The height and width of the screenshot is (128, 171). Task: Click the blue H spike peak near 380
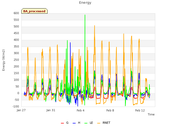[x=70, y=43]
